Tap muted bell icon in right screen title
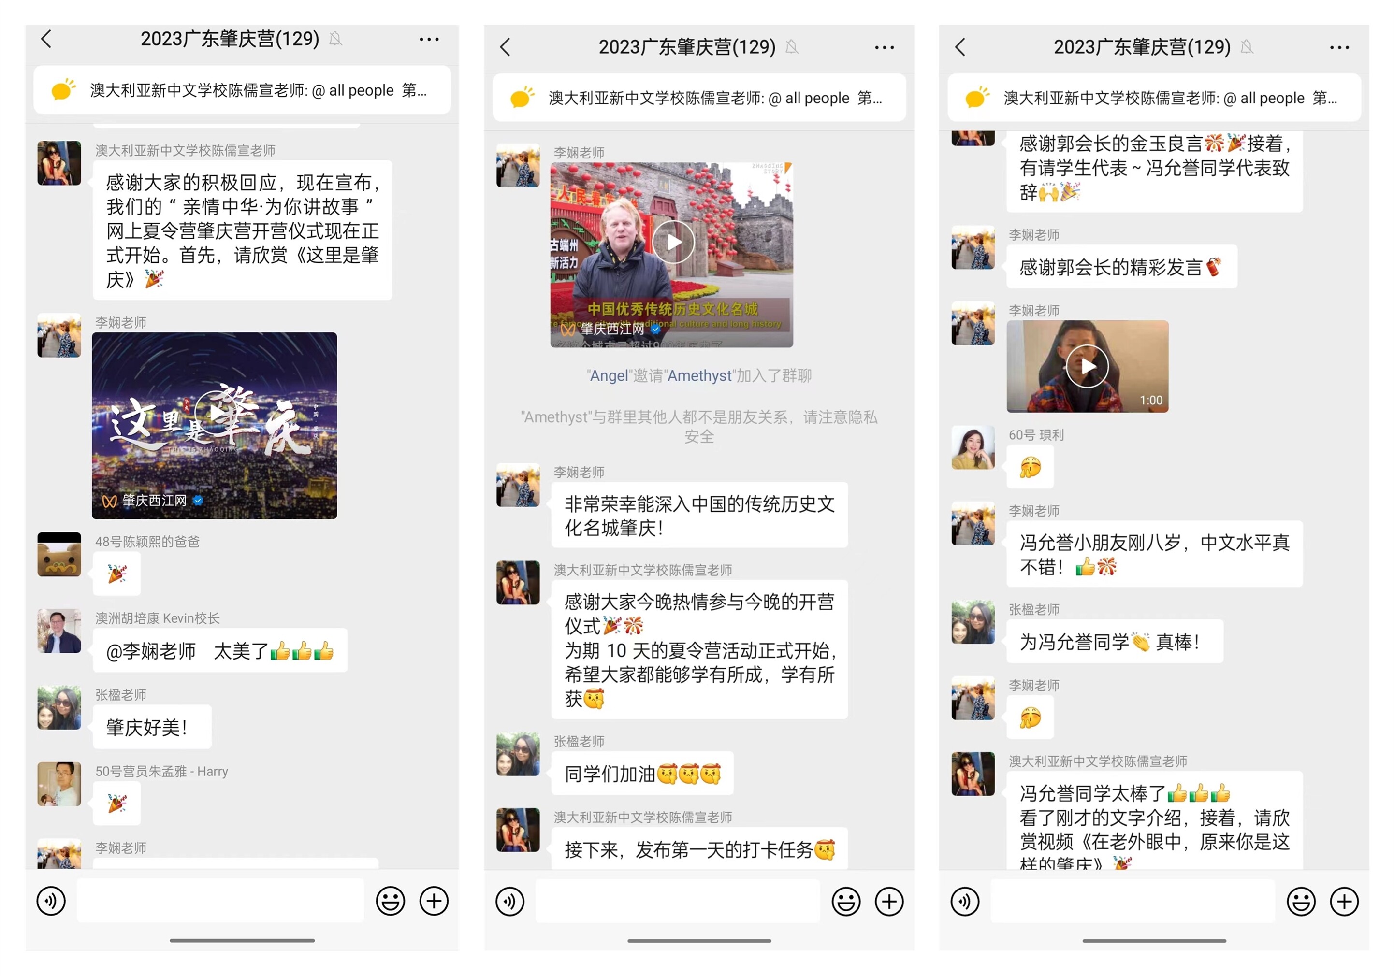The height and width of the screenshot is (976, 1394). [1247, 47]
